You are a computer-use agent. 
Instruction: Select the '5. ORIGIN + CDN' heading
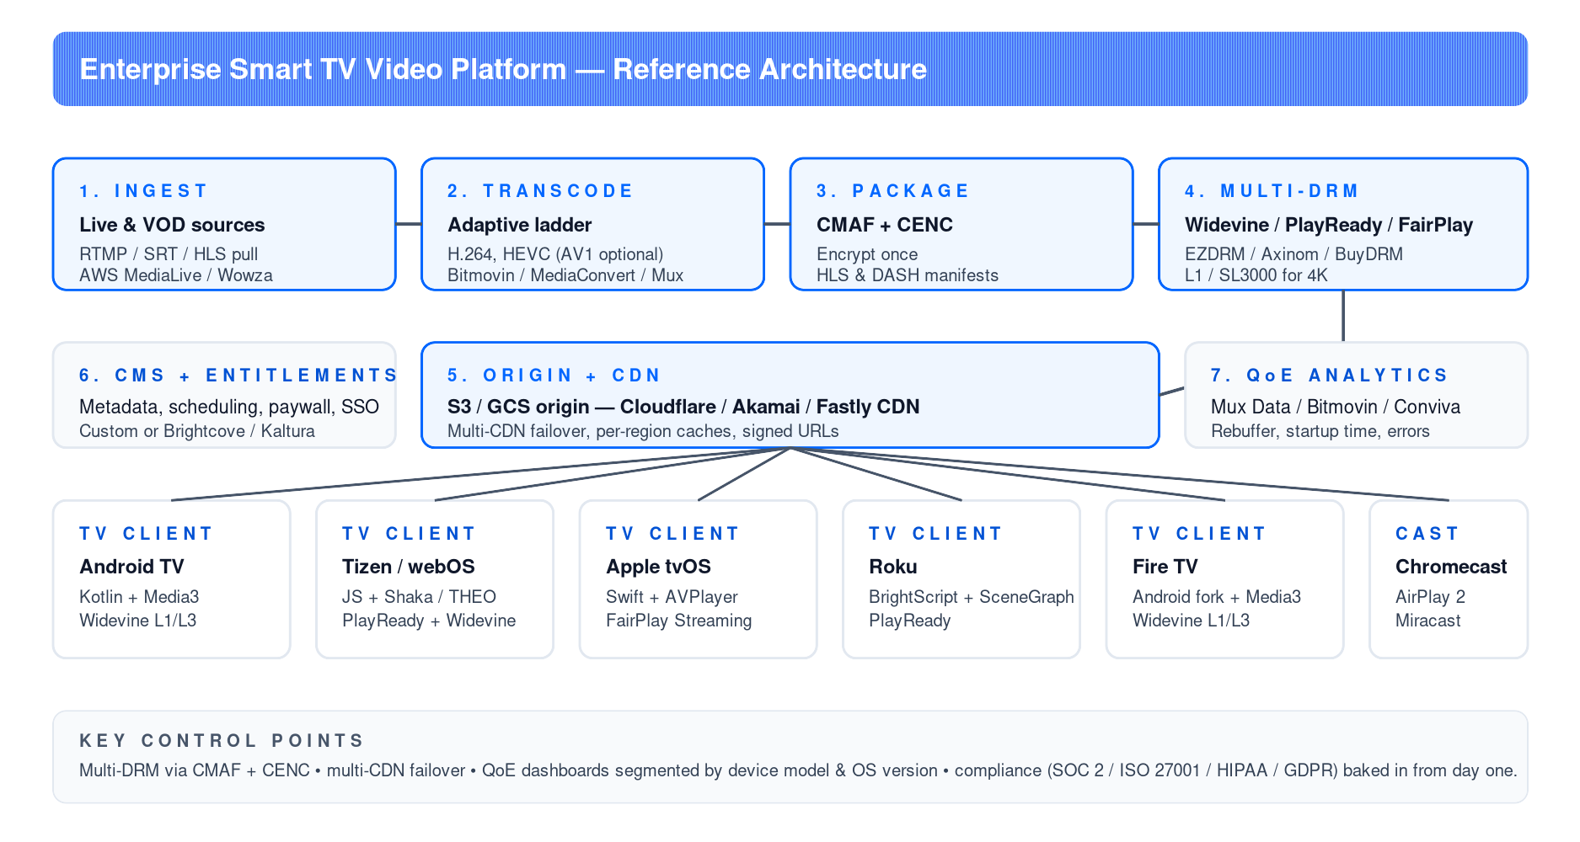click(554, 376)
